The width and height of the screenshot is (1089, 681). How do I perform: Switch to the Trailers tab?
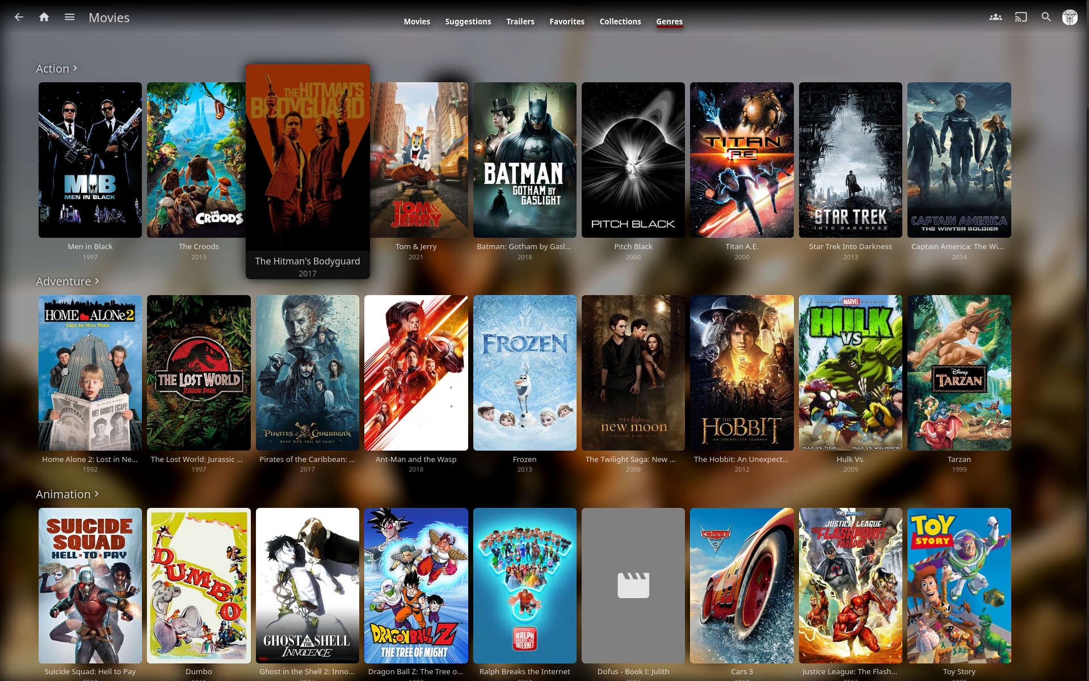click(x=520, y=22)
